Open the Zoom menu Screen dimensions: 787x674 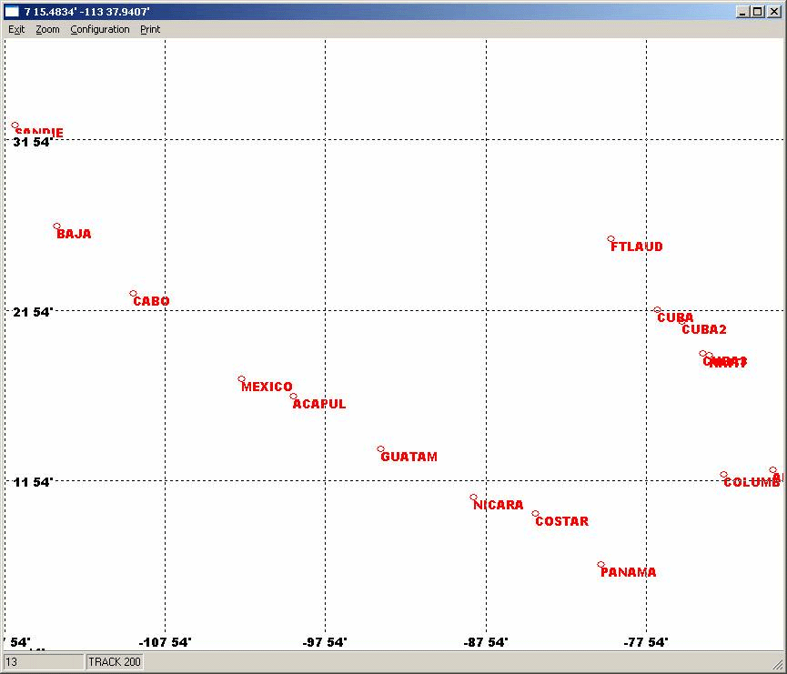pos(47,29)
